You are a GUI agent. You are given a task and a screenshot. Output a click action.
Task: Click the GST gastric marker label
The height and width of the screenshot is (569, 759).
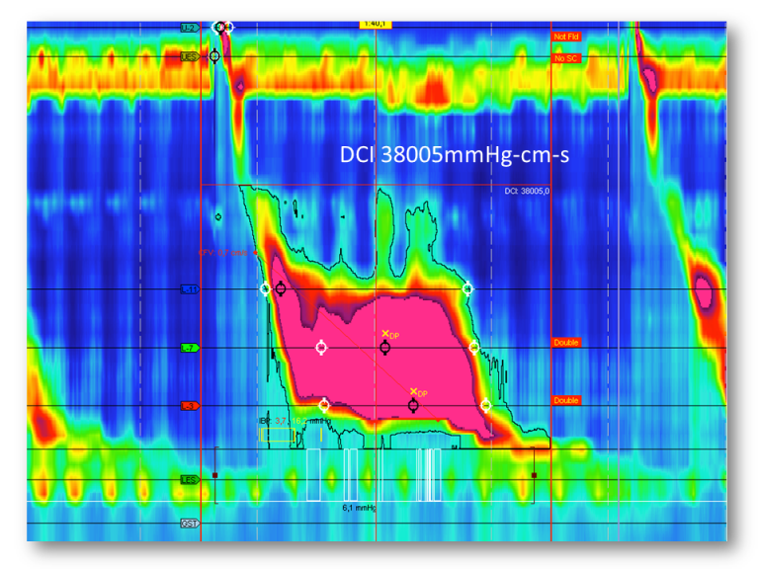(x=189, y=523)
